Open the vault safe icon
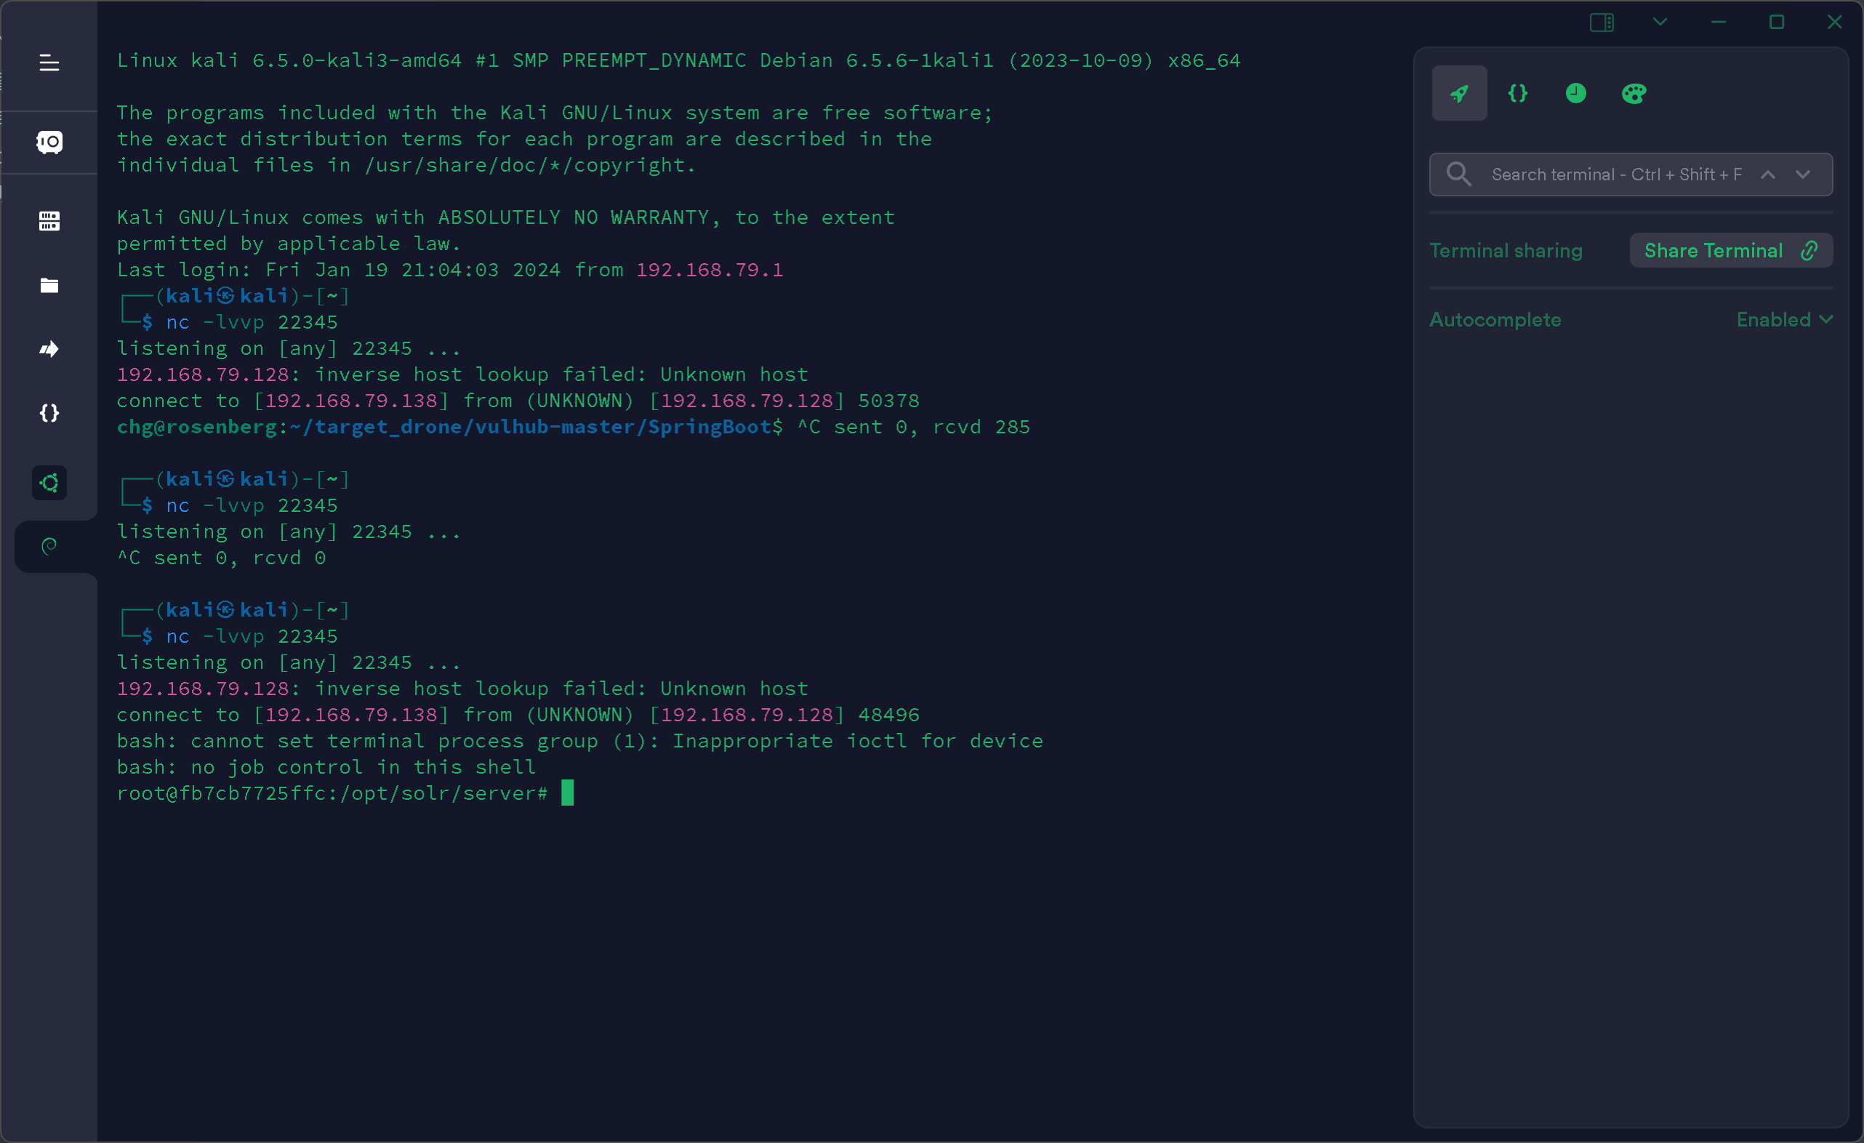 49,142
